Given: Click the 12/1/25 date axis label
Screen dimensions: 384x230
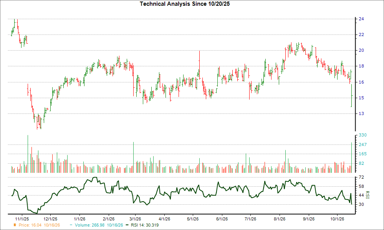Looking at the screenshot, I should [x=50, y=219].
